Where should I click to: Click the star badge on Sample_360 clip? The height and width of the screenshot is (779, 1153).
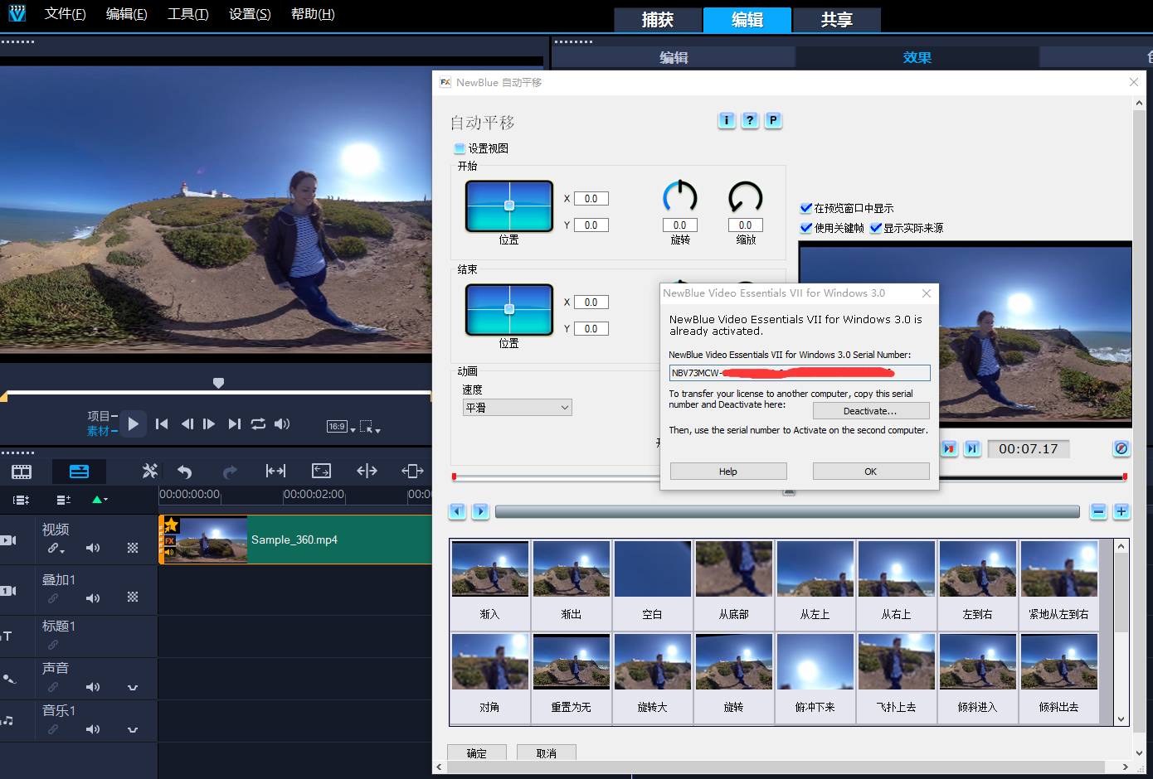click(171, 525)
